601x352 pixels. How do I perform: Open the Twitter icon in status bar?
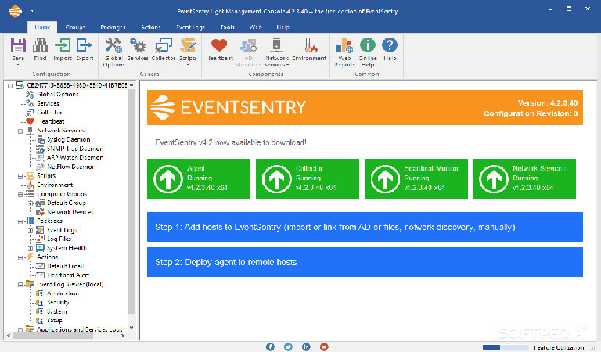(x=288, y=347)
